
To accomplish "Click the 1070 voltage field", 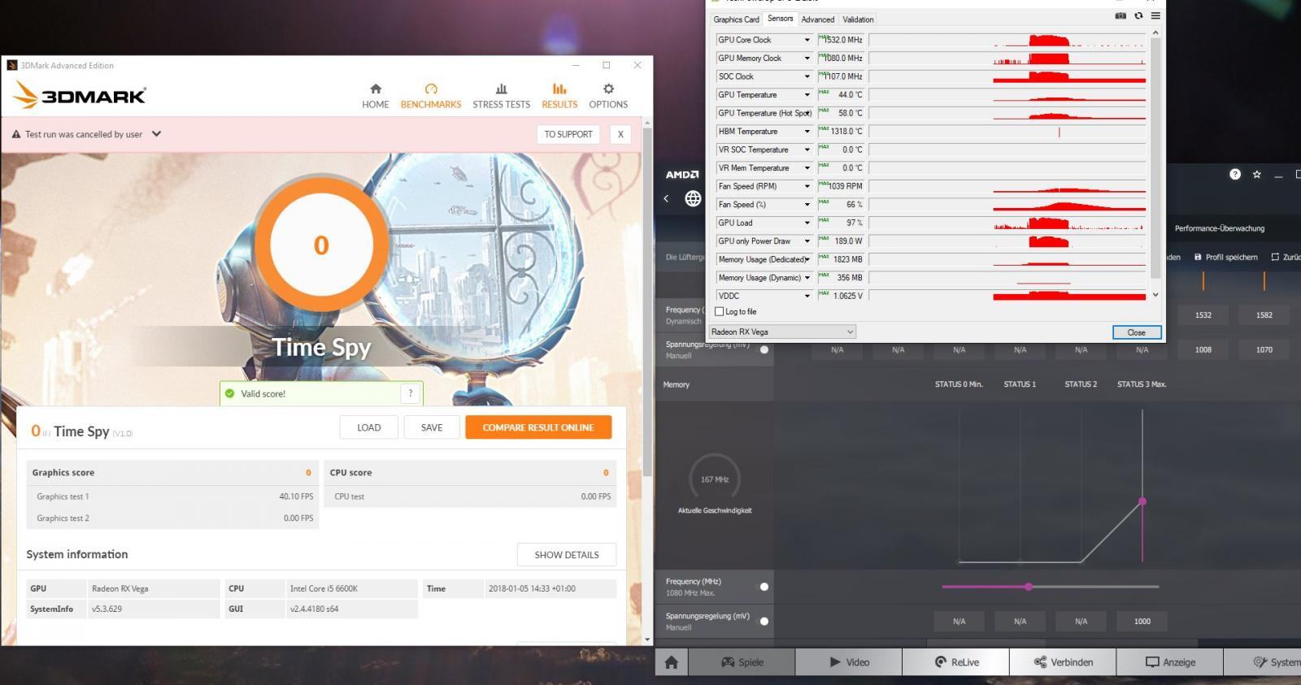I will tap(1264, 350).
